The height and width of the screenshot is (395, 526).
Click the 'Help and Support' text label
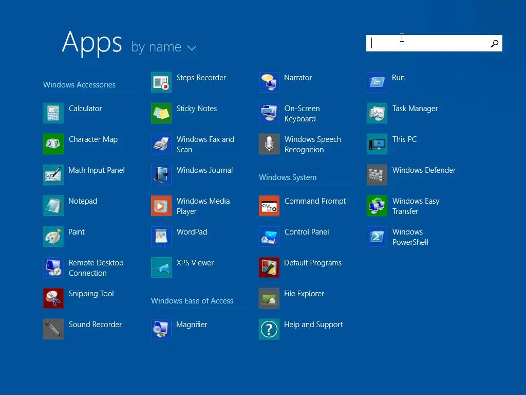pos(314,325)
